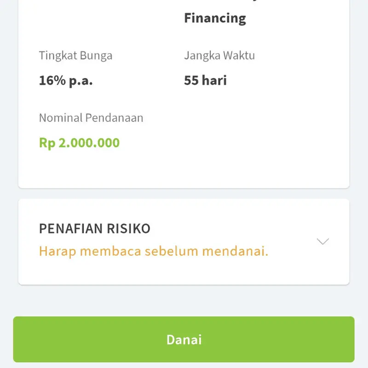
Task: Tap the Danai button to fund
Action: 184,339
